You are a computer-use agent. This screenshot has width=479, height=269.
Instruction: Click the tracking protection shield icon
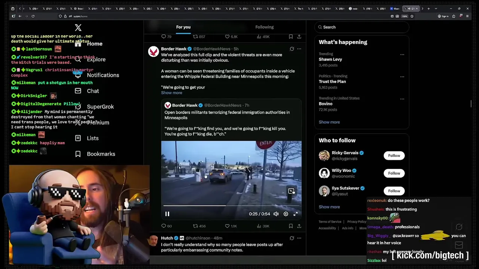[60, 16]
